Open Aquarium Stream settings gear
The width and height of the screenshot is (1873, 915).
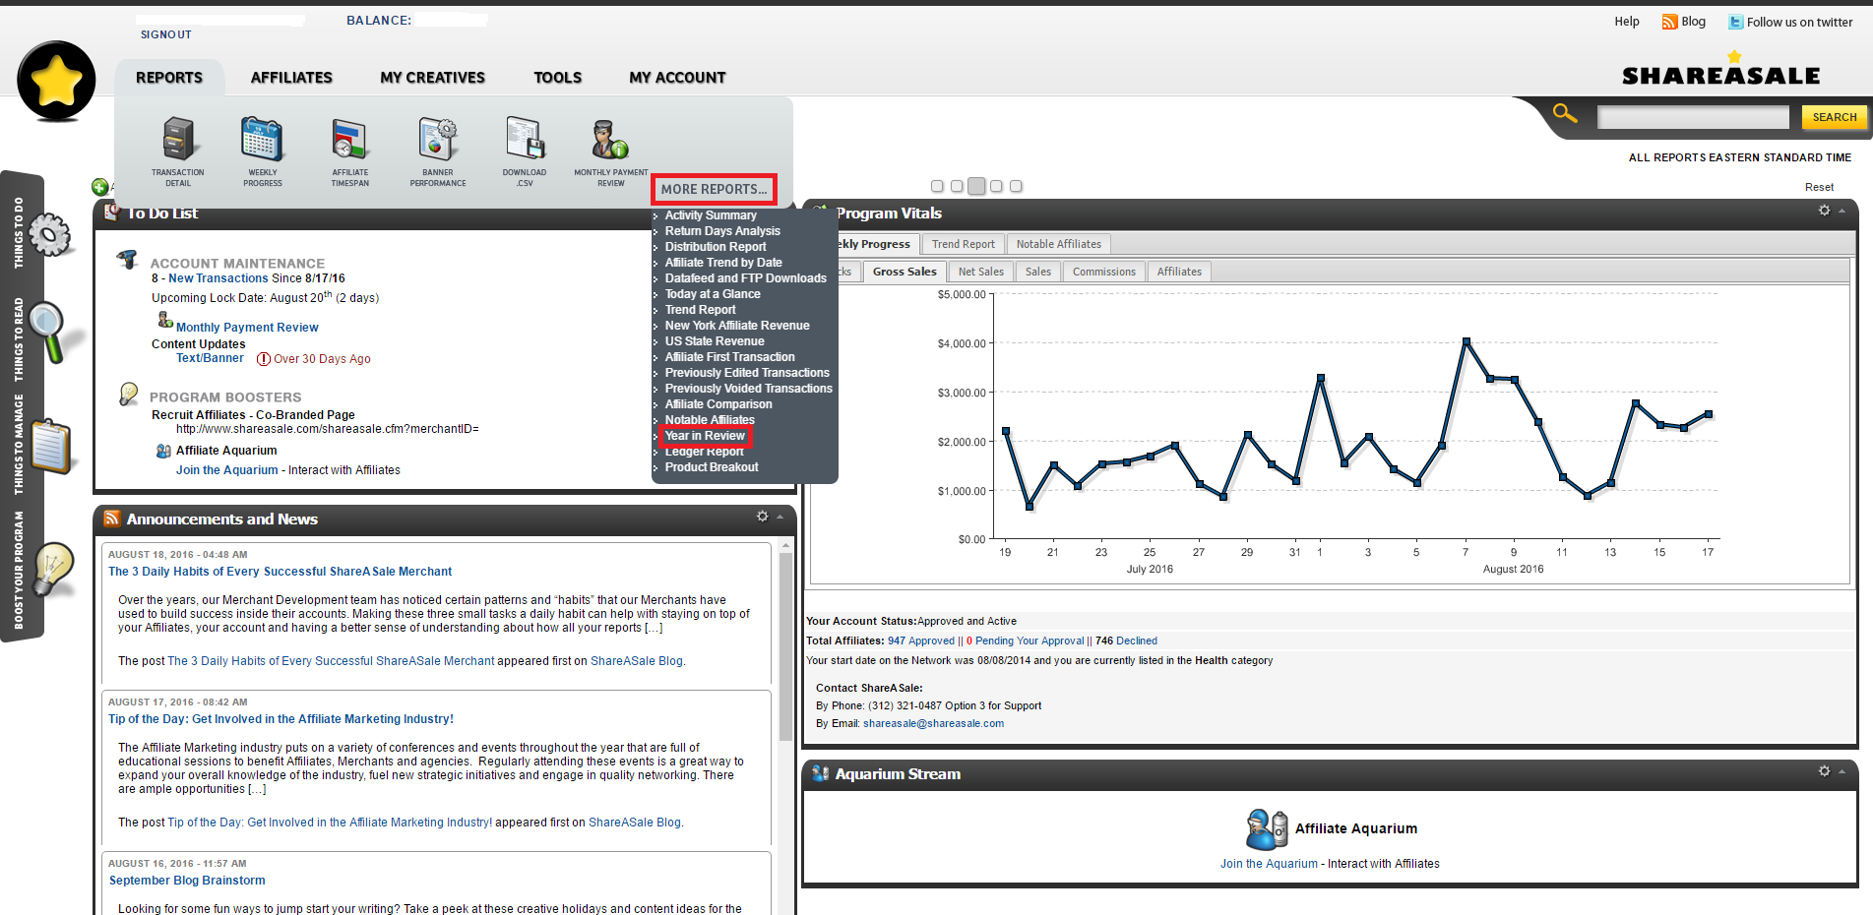point(1824,771)
